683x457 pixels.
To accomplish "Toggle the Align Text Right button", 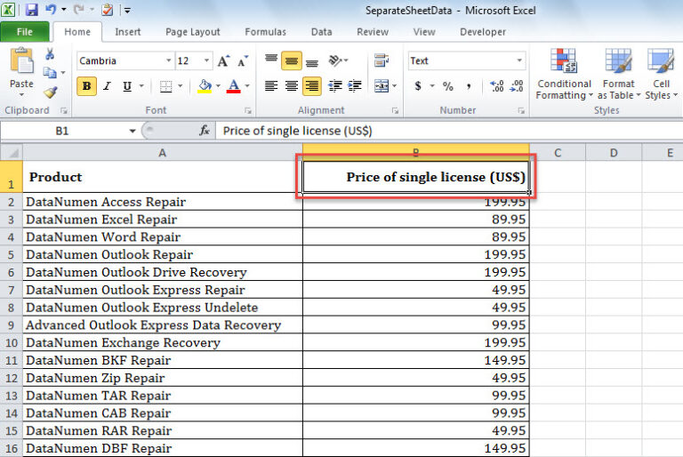I will [x=311, y=86].
